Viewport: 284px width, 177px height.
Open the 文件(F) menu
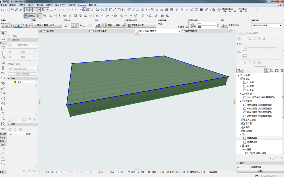tap(4, 5)
